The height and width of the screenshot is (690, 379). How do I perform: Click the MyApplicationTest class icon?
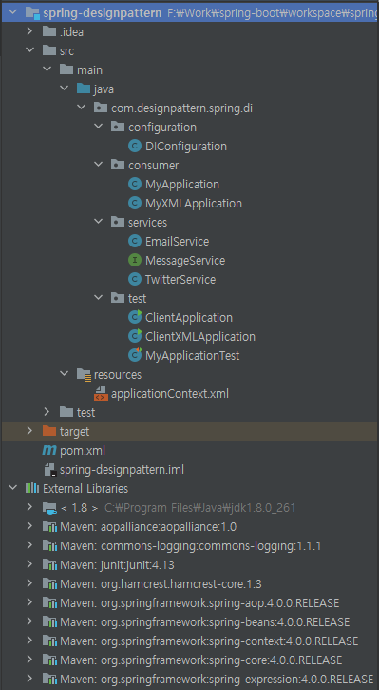pos(135,355)
